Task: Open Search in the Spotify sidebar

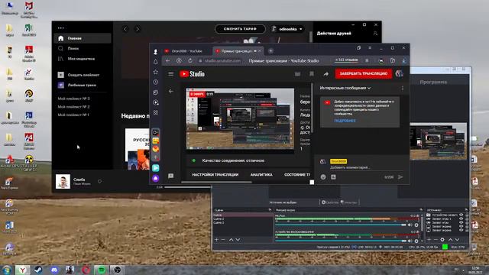Action: click(73, 48)
